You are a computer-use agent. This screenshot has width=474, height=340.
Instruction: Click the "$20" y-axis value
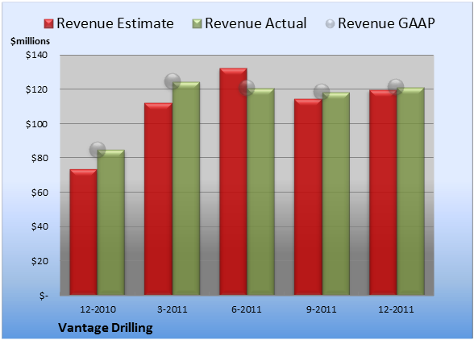pyautogui.click(x=39, y=261)
